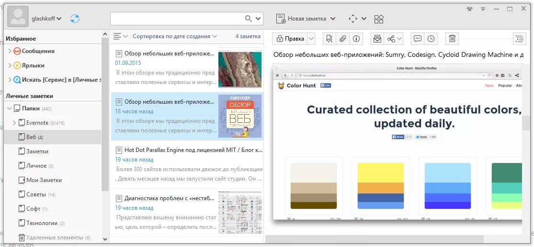Click the spreadsheet thumbnail of Диагностика note

[240, 213]
